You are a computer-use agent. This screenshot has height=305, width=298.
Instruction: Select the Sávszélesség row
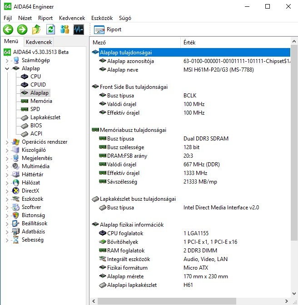coord(190,182)
